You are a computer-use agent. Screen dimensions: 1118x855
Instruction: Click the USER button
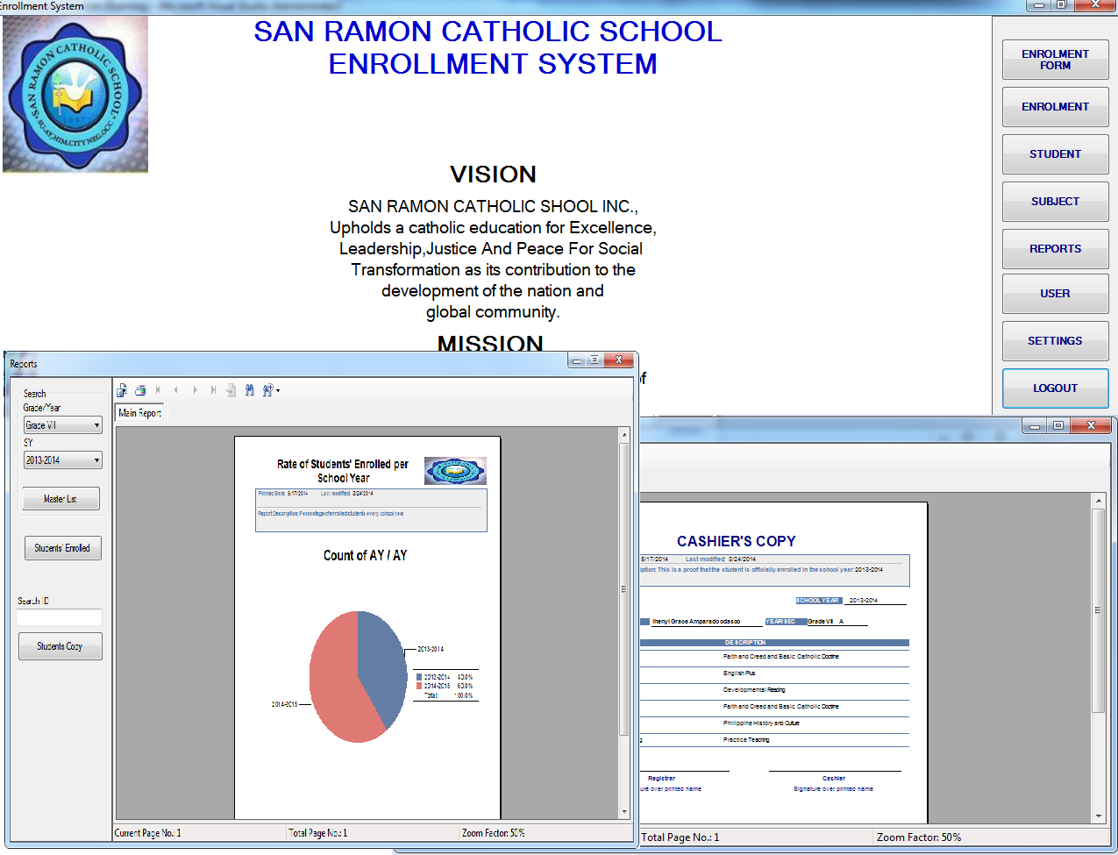[1055, 294]
